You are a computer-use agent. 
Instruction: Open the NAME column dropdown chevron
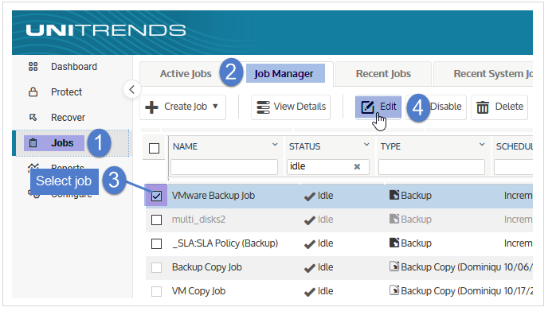[275, 145]
